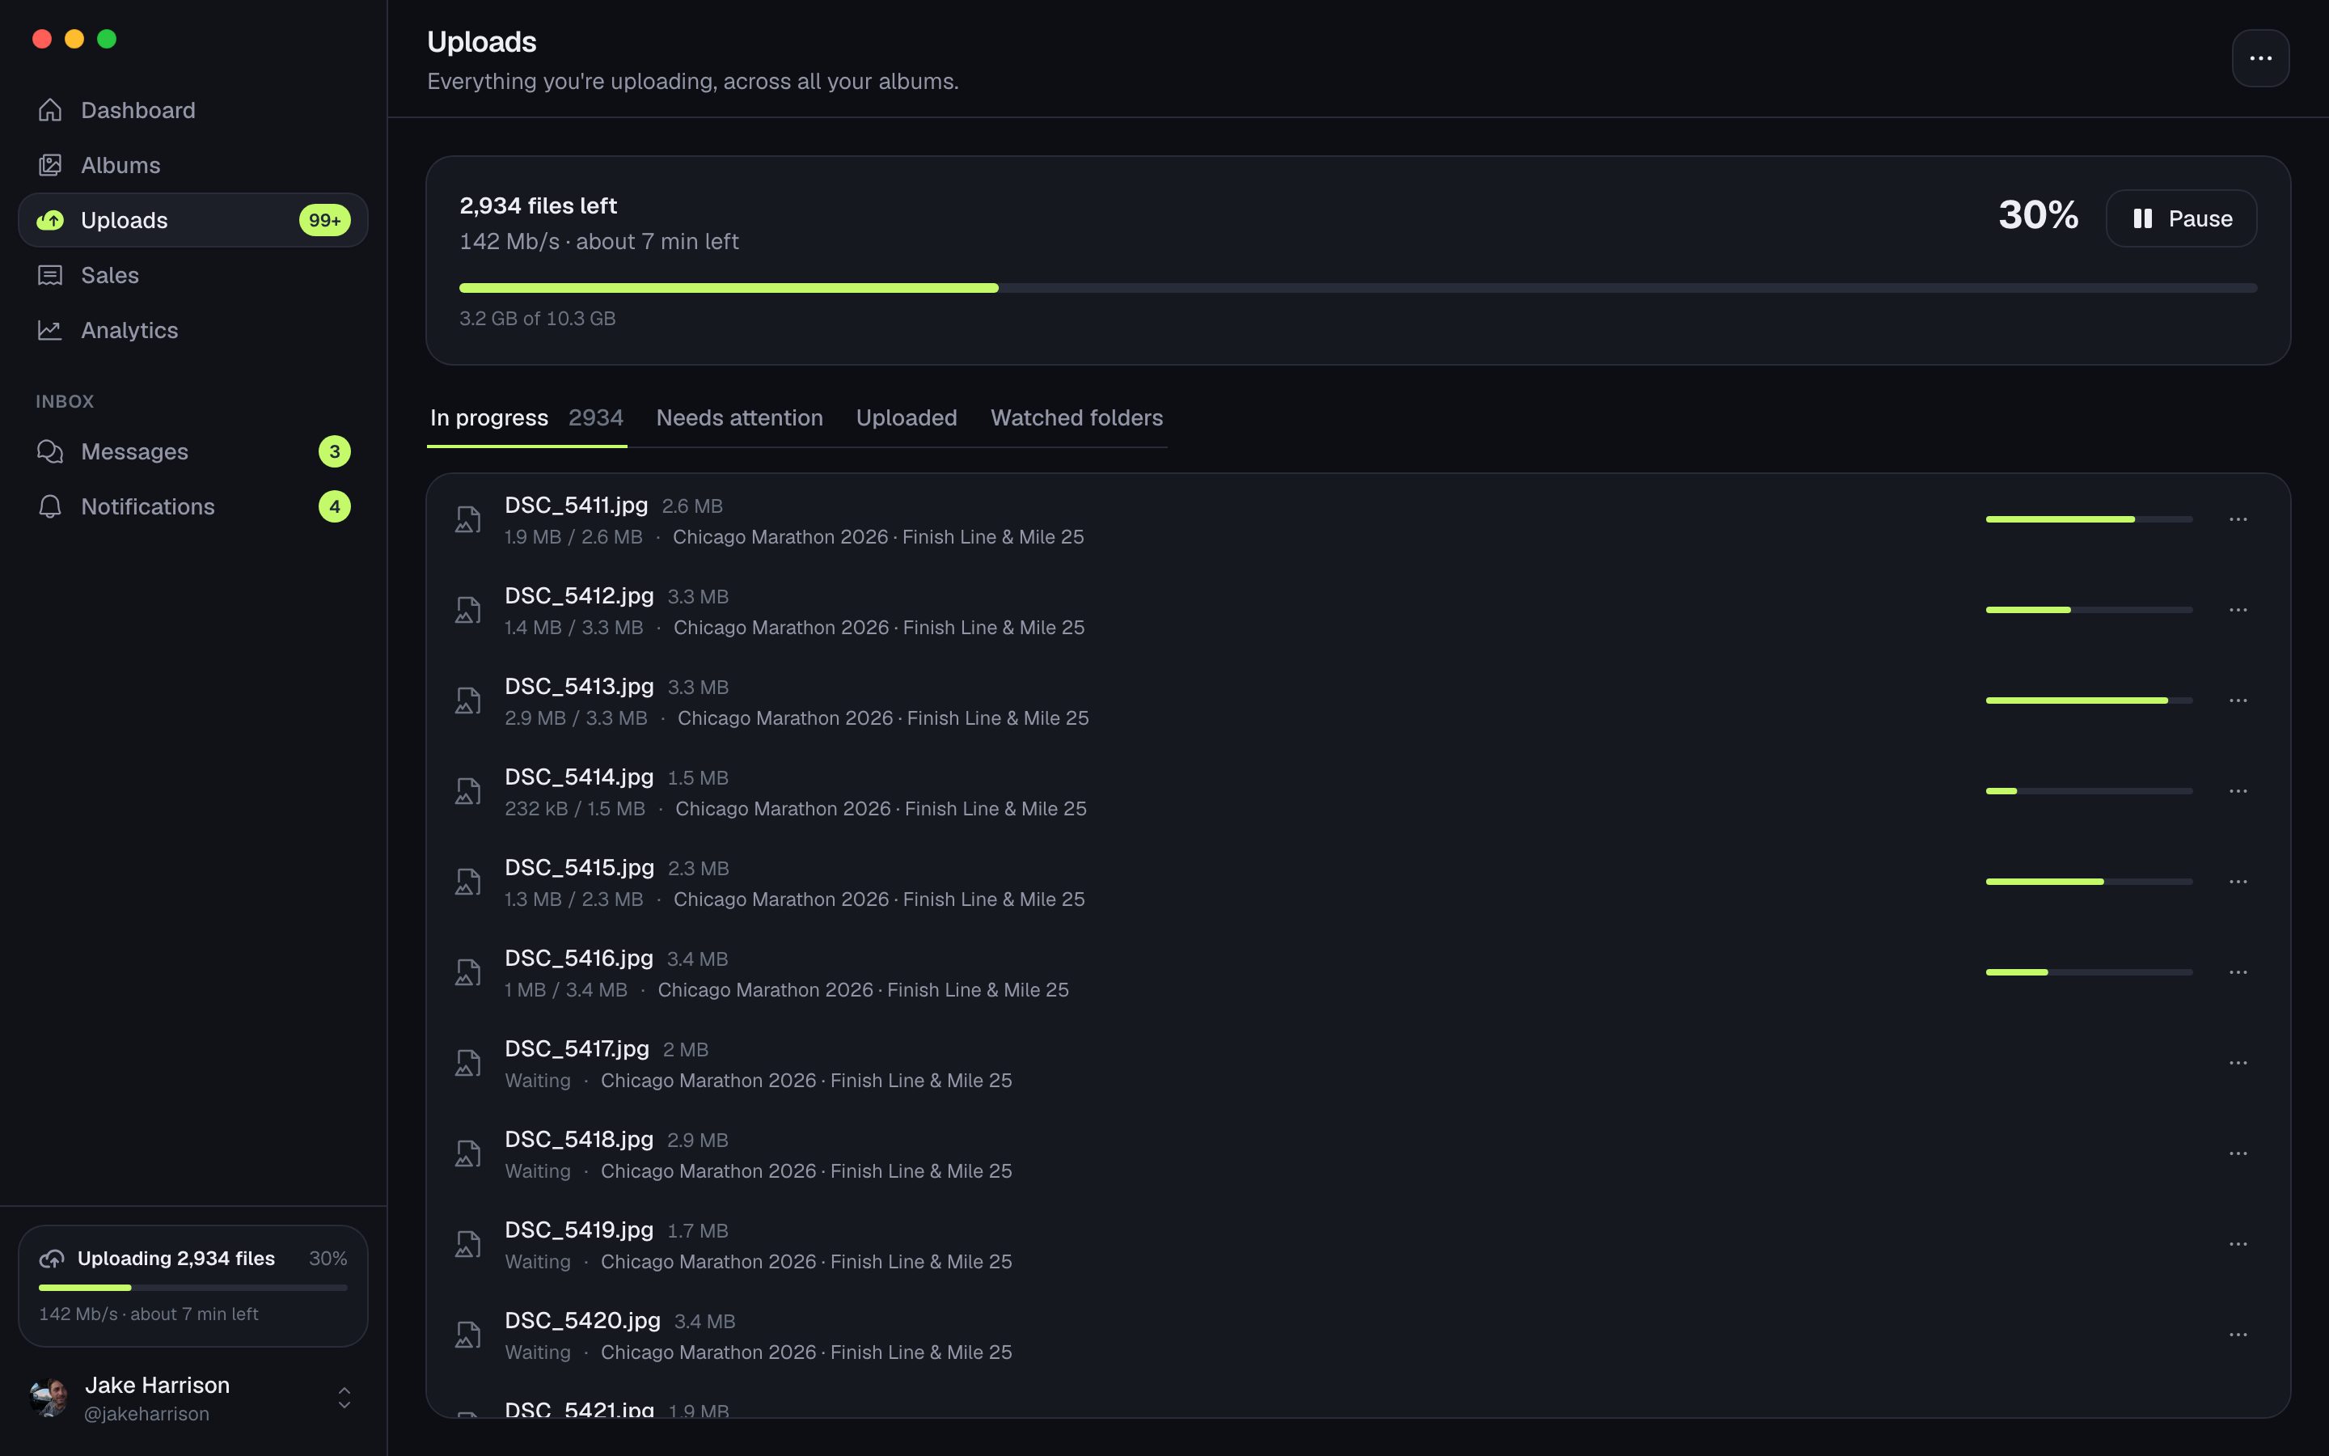Expand the Jake Harrison account switcher
The height and width of the screenshot is (1456, 2329).
344,1399
